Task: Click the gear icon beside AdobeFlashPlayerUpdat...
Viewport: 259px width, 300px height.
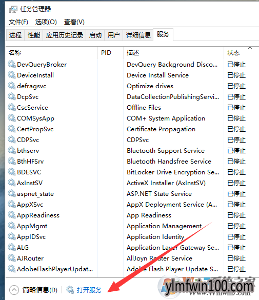Action: (12, 269)
